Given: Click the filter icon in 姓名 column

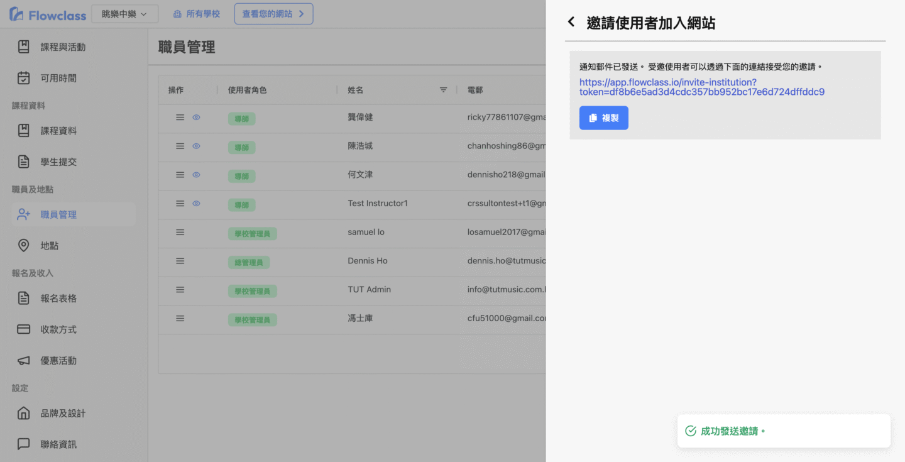Looking at the screenshot, I should click(x=443, y=90).
